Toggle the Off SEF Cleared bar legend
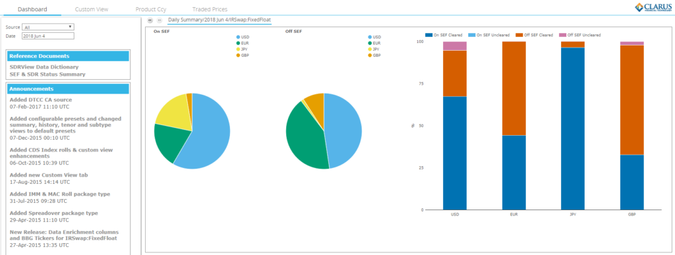Screen dimensions: 675x255 point(535,35)
